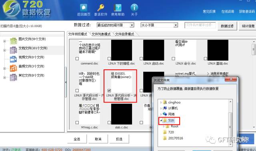Tick the MYmsg.c.doc checkbox
The height and width of the screenshot is (151, 256).
point(77,122)
